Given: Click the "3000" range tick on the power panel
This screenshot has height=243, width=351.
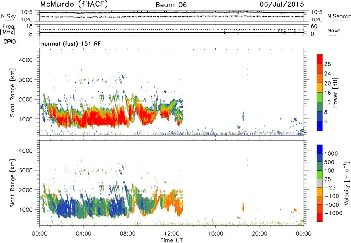Looking at the screenshot, I should 26,80.
